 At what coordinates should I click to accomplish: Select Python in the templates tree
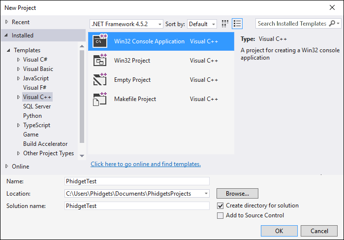[x=32, y=116]
